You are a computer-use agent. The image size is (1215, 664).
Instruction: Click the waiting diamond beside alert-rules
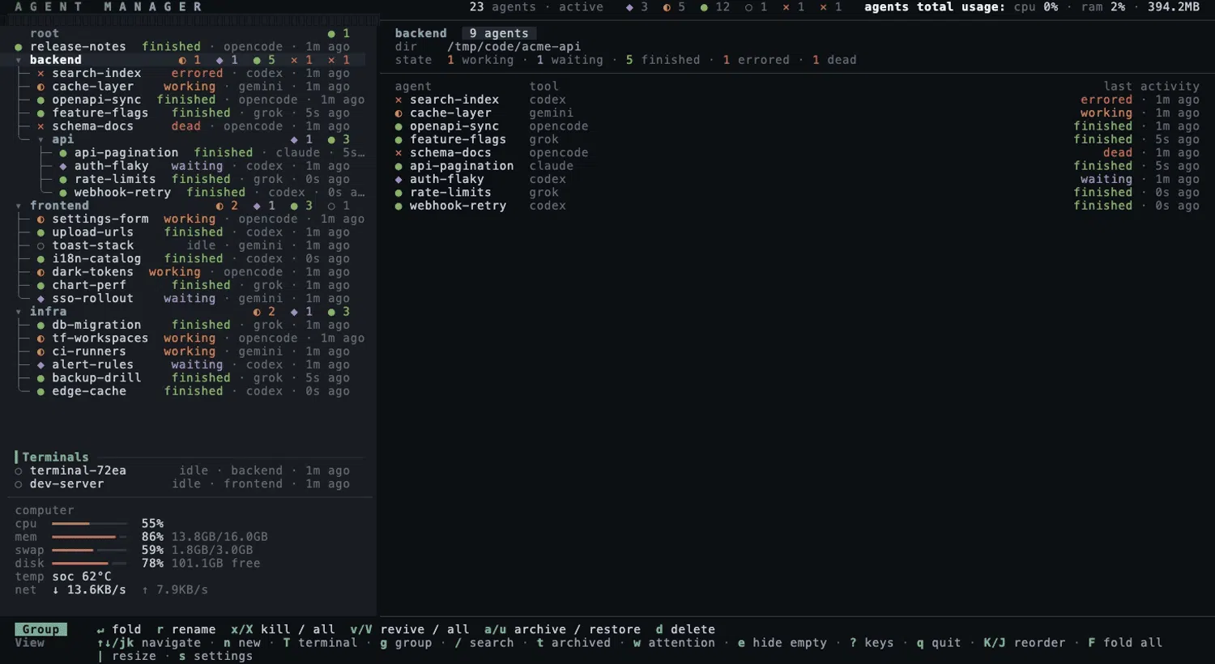(x=40, y=365)
